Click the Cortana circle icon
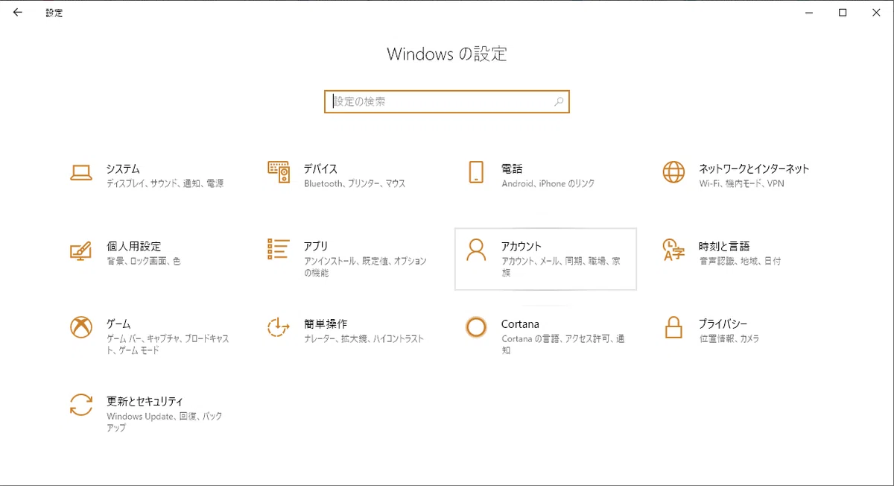The height and width of the screenshot is (486, 894). tap(476, 327)
